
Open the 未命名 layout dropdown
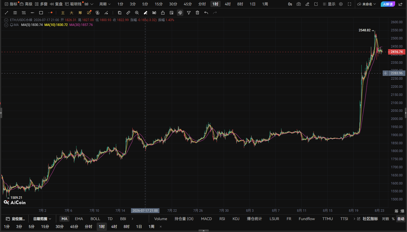pyautogui.click(x=367, y=4)
